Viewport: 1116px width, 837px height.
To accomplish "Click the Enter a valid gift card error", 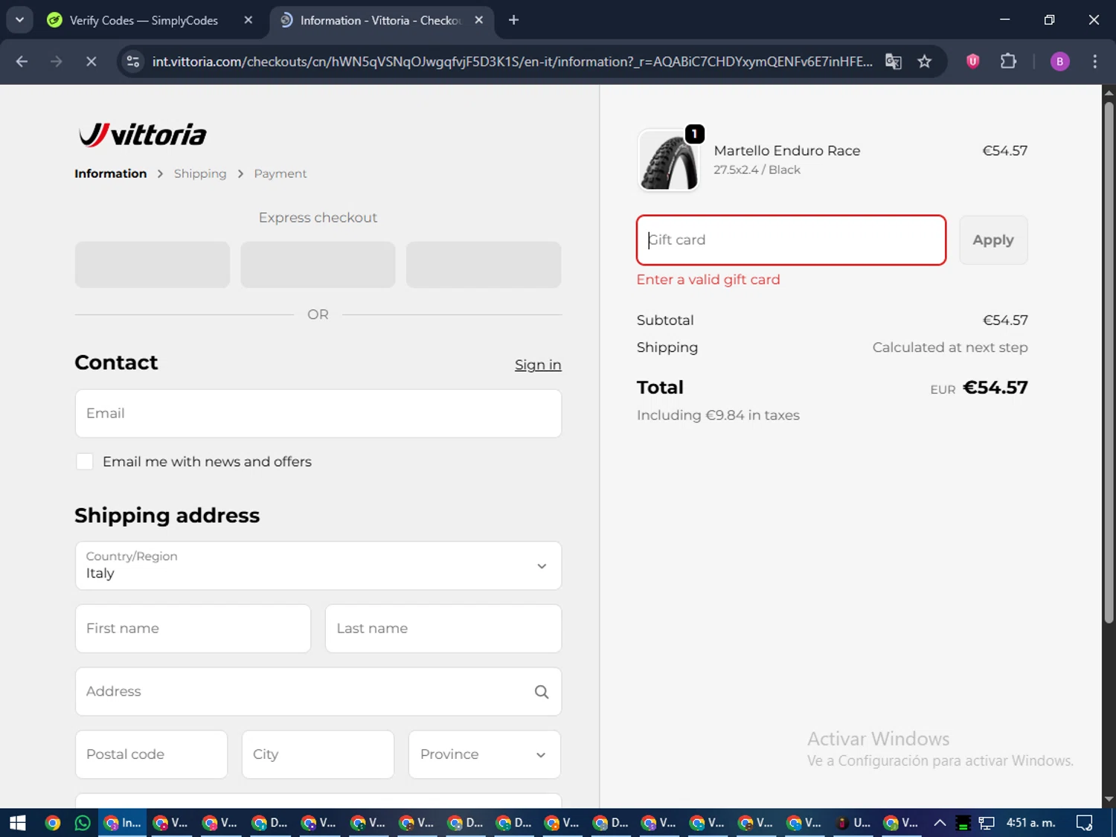I will pyautogui.click(x=708, y=280).
